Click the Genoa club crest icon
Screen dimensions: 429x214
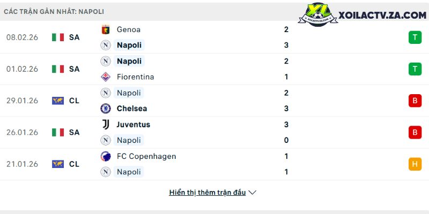106,29
